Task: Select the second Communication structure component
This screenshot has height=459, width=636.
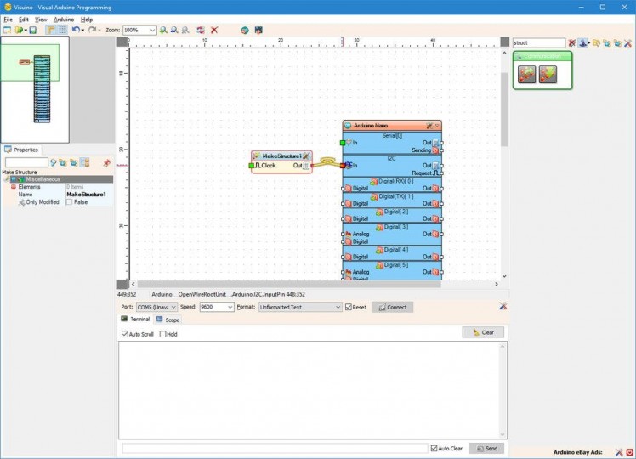Action: pyautogui.click(x=548, y=75)
